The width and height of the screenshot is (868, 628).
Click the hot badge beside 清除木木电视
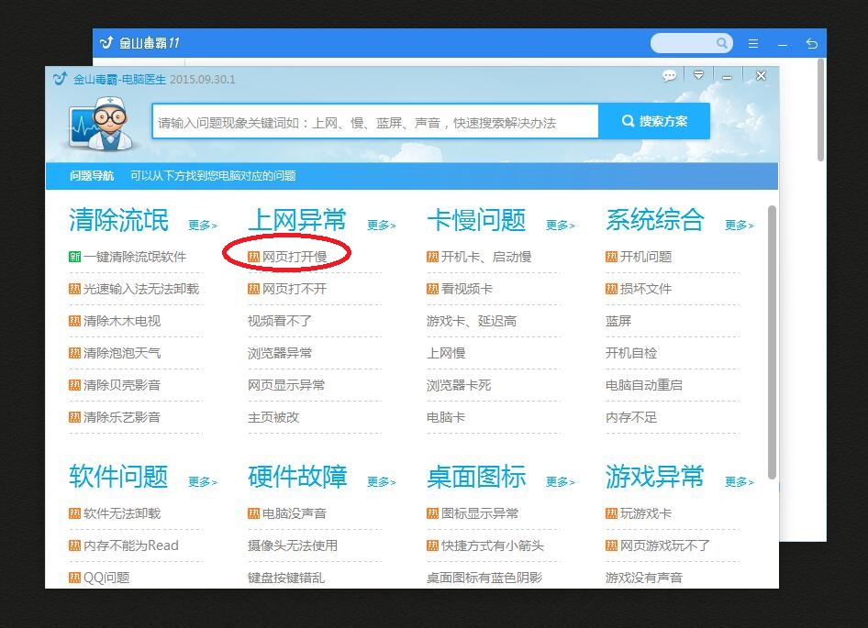74,321
